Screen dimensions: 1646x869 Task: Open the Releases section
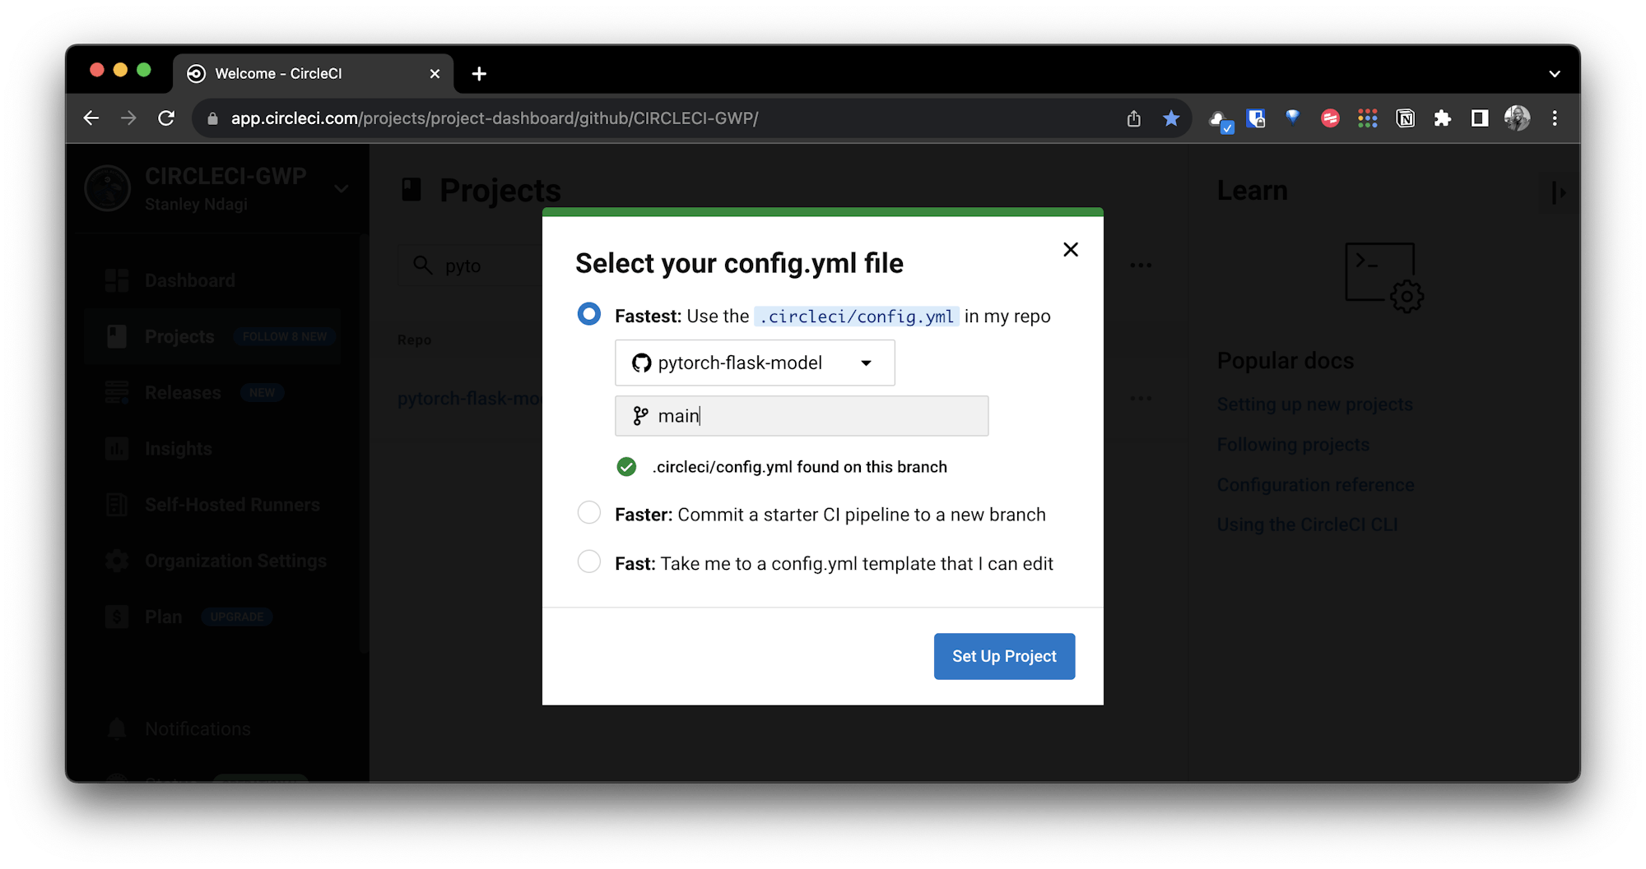(x=184, y=392)
